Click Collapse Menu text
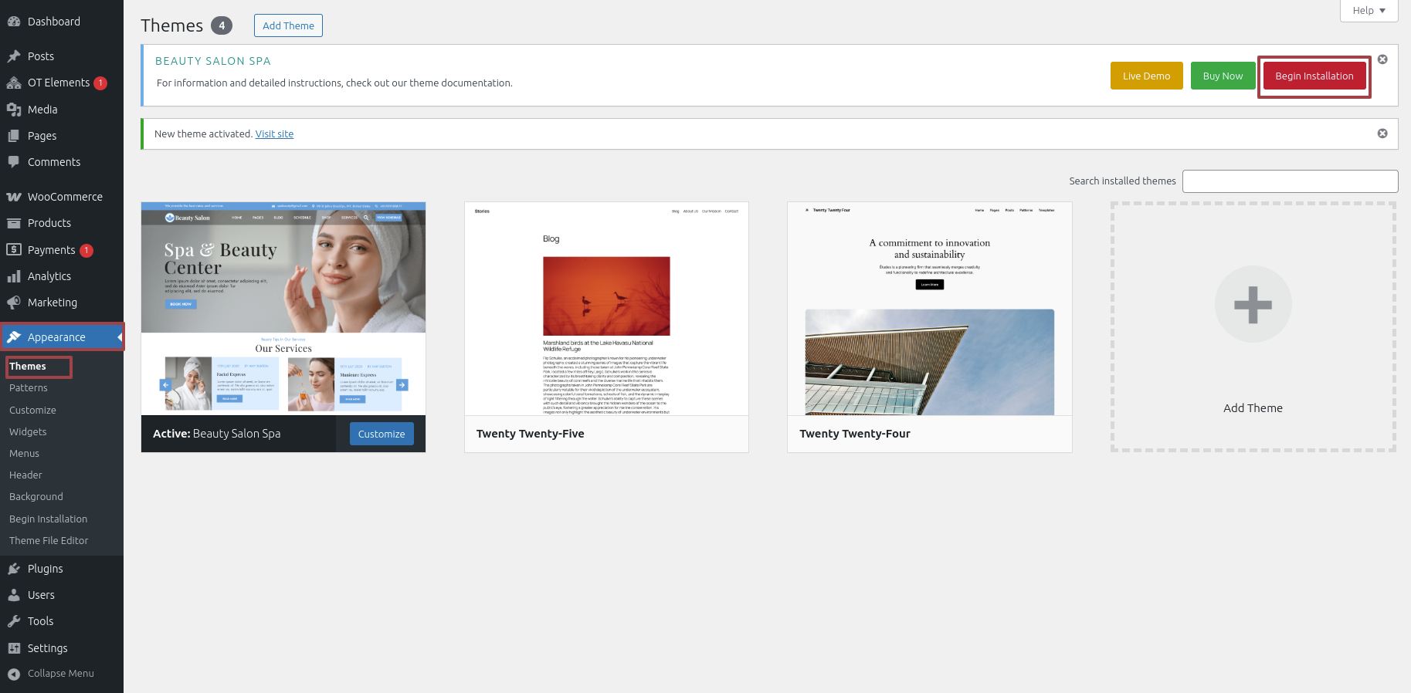Screen dimensions: 1411x693 (61, 674)
